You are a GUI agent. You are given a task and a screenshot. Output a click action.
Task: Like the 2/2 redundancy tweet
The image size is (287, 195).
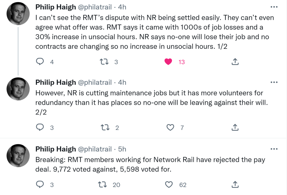point(170,128)
